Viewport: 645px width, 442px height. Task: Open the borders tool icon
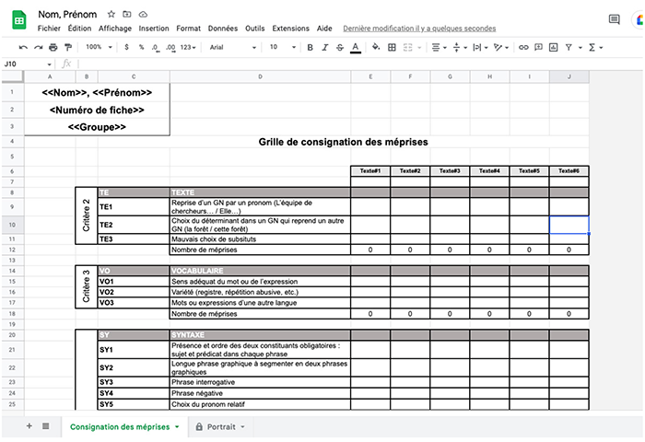(x=392, y=47)
